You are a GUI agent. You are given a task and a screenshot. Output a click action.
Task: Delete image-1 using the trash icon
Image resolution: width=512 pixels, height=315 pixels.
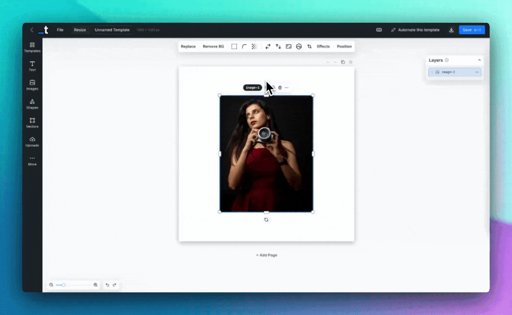(x=280, y=88)
